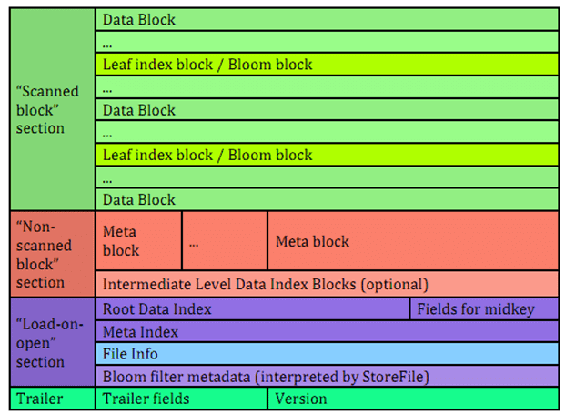Click the Version cell in the Trailer
565x414 pixels.
pyautogui.click(x=413, y=399)
